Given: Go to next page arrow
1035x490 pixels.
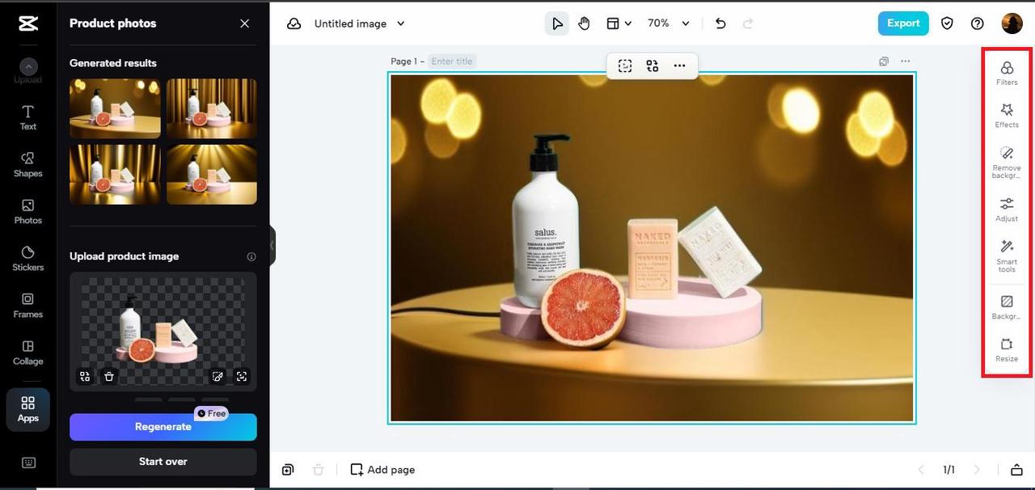Looking at the screenshot, I should coord(977,470).
